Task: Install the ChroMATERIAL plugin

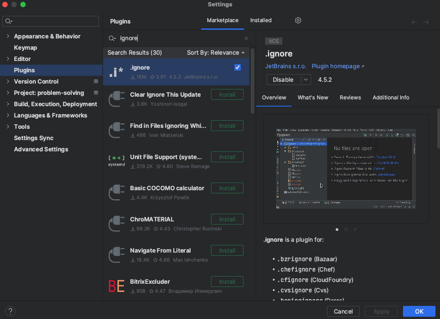Action: (227, 219)
